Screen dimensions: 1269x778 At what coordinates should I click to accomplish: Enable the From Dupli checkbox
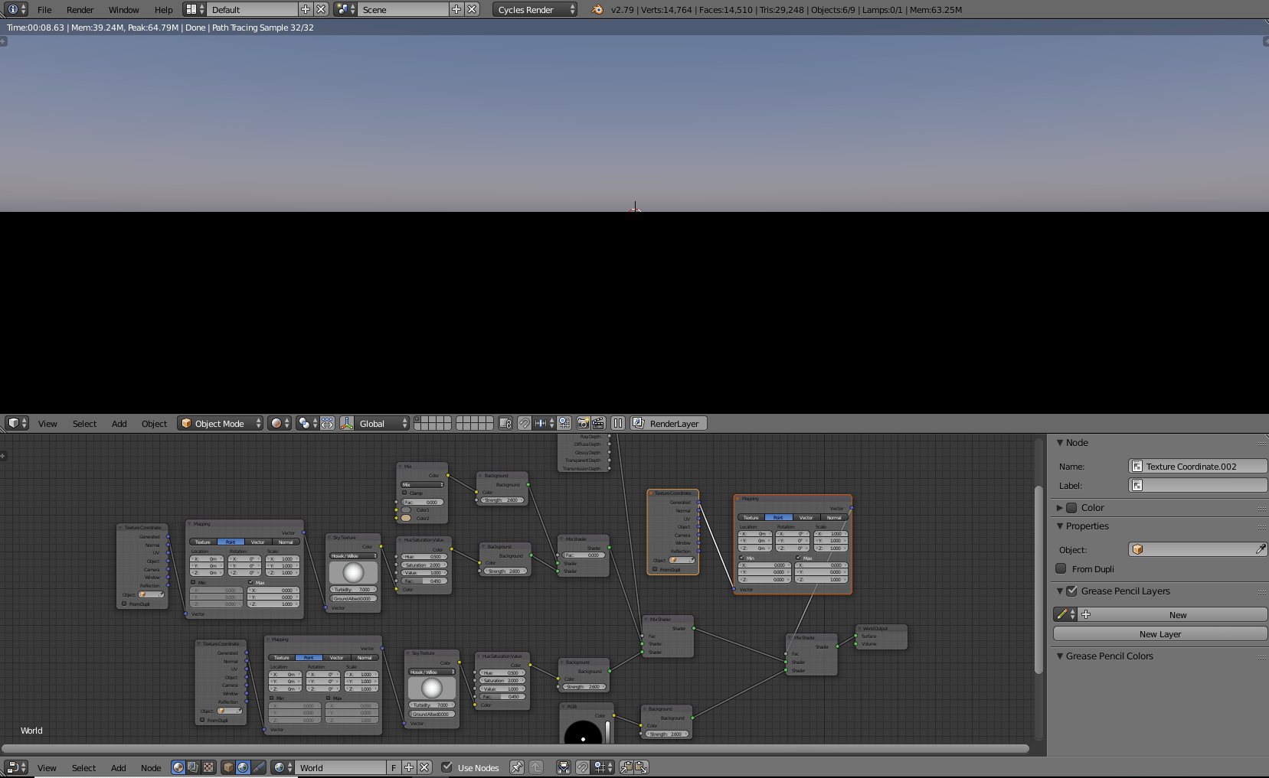pos(1061,568)
